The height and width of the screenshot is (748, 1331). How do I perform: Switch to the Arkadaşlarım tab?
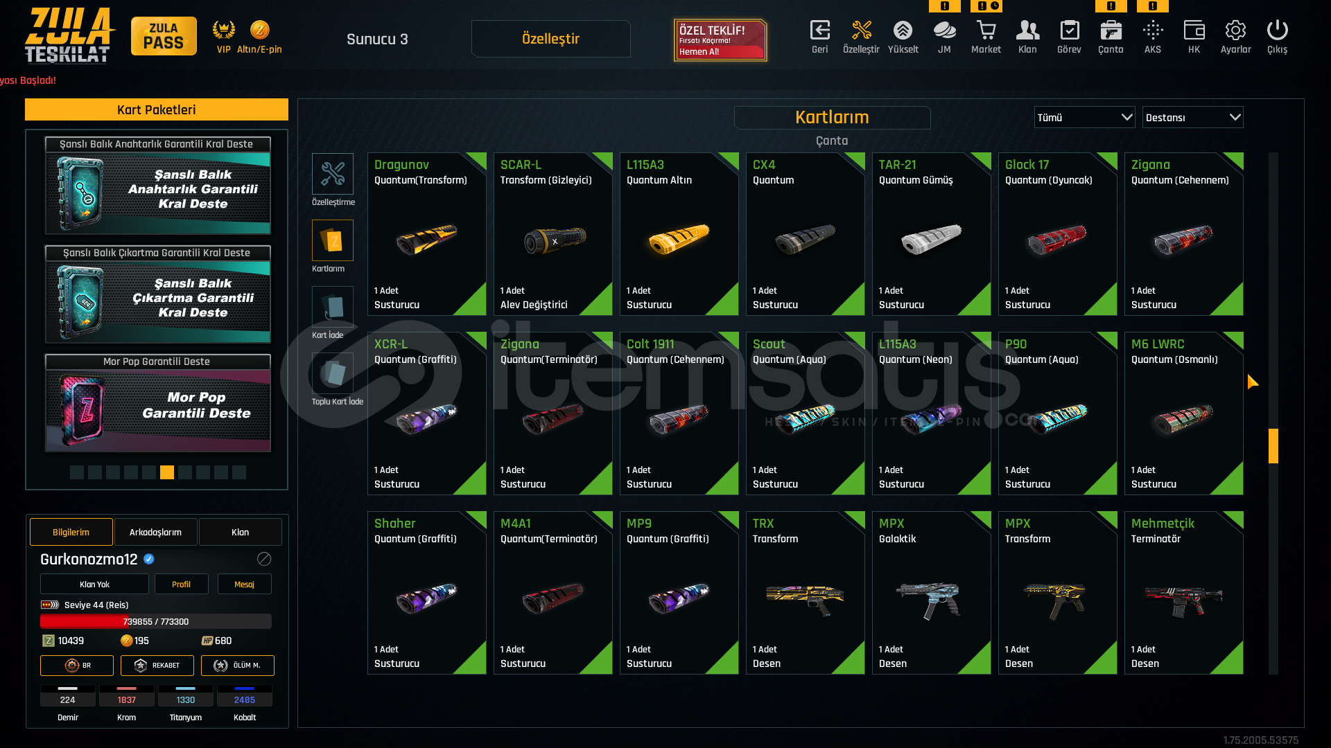point(155,532)
